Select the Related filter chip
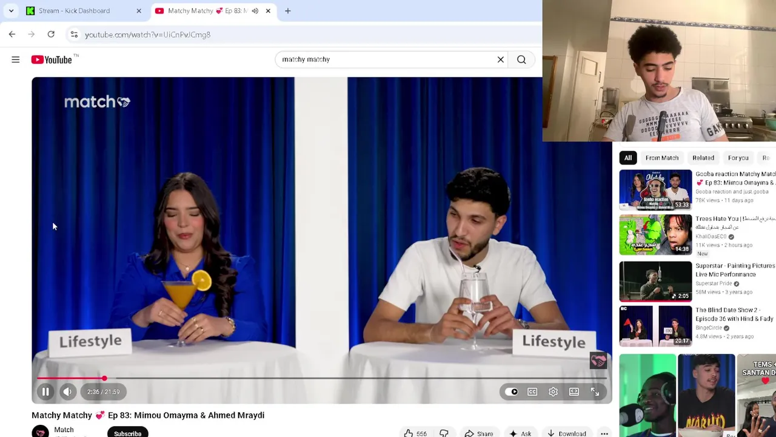 [x=703, y=158]
